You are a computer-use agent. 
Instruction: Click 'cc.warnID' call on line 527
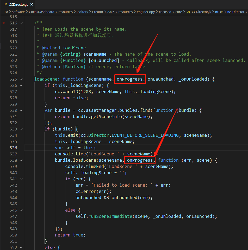click(x=66, y=91)
